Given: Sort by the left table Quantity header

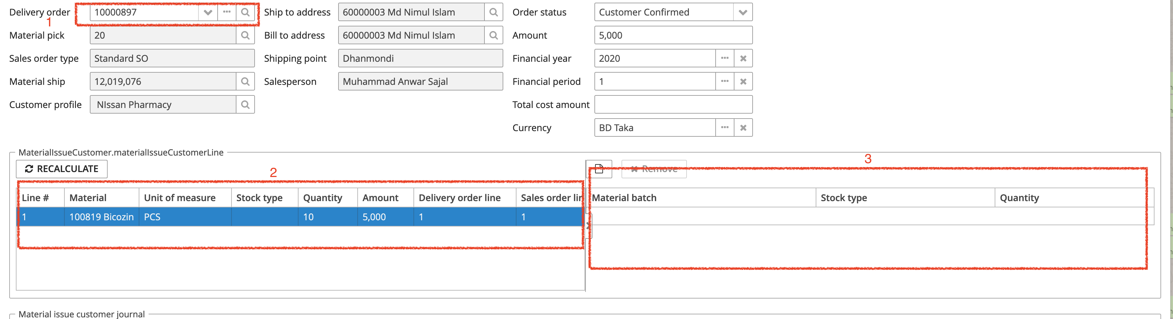Looking at the screenshot, I should tap(328, 198).
